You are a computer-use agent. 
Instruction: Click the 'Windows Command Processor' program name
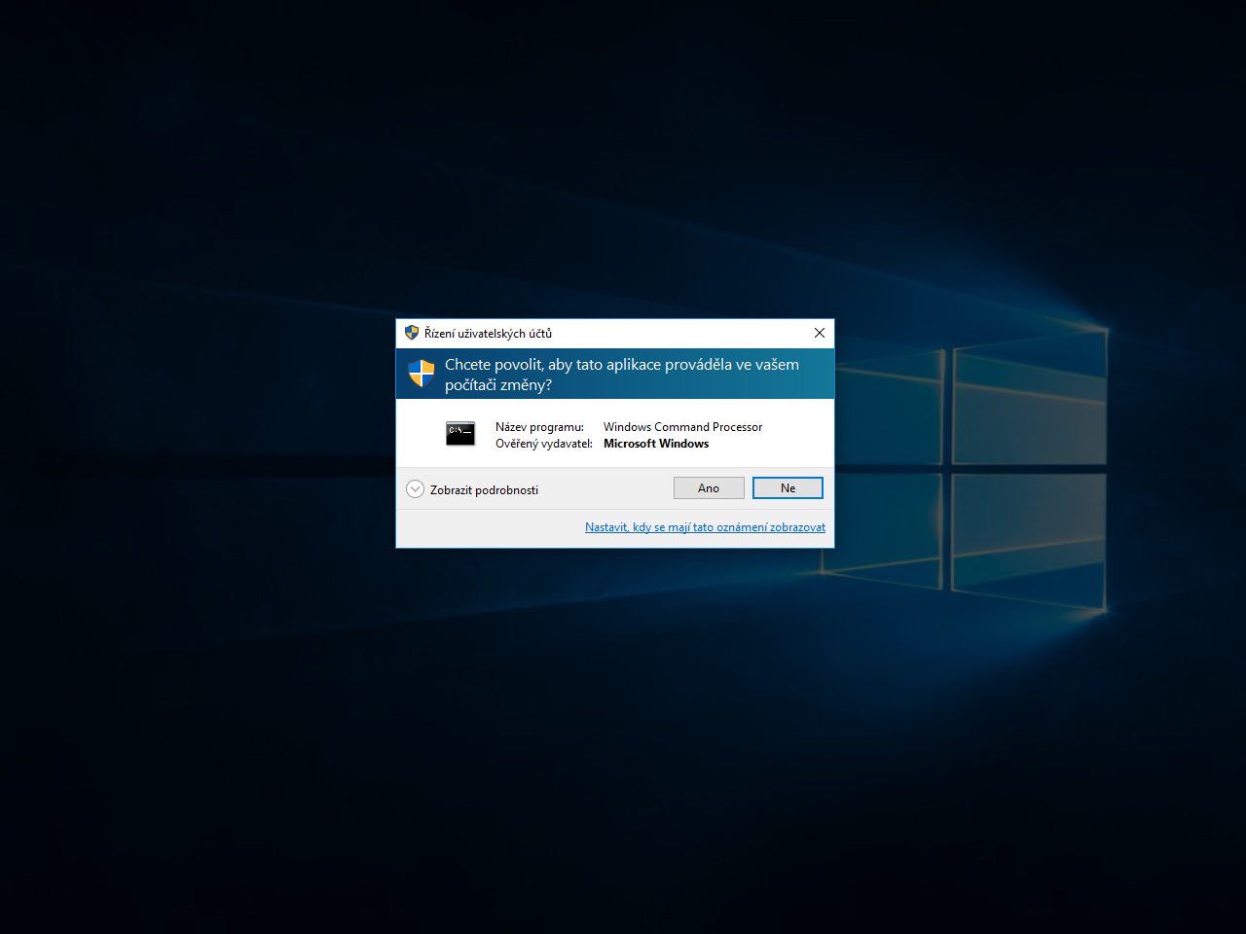click(x=682, y=427)
